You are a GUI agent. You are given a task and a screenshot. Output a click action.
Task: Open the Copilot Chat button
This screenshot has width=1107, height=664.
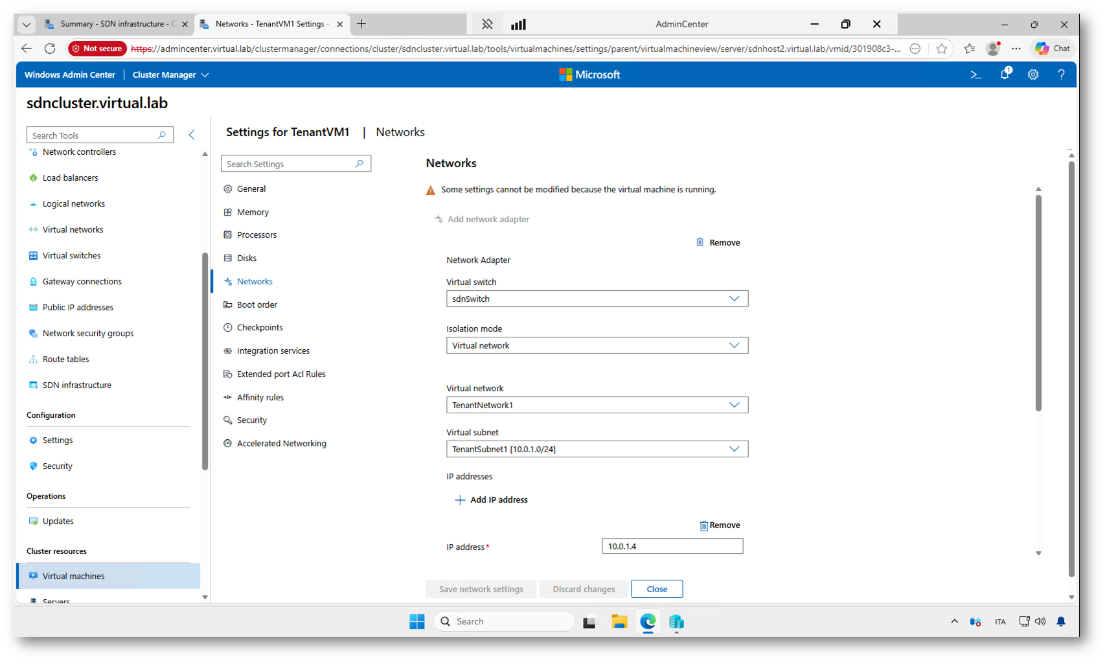pyautogui.click(x=1053, y=49)
